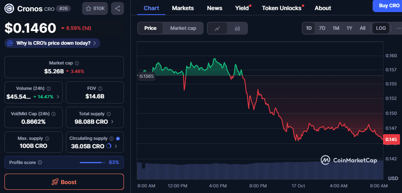The height and width of the screenshot is (193, 402).
Task: Open the Token Unlocks tab
Action: [x=281, y=8]
